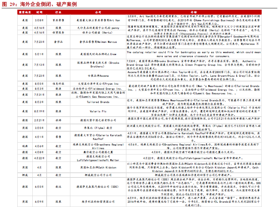Click the Cath Kidston company cell
279x207 pixels.
pos(98,167)
